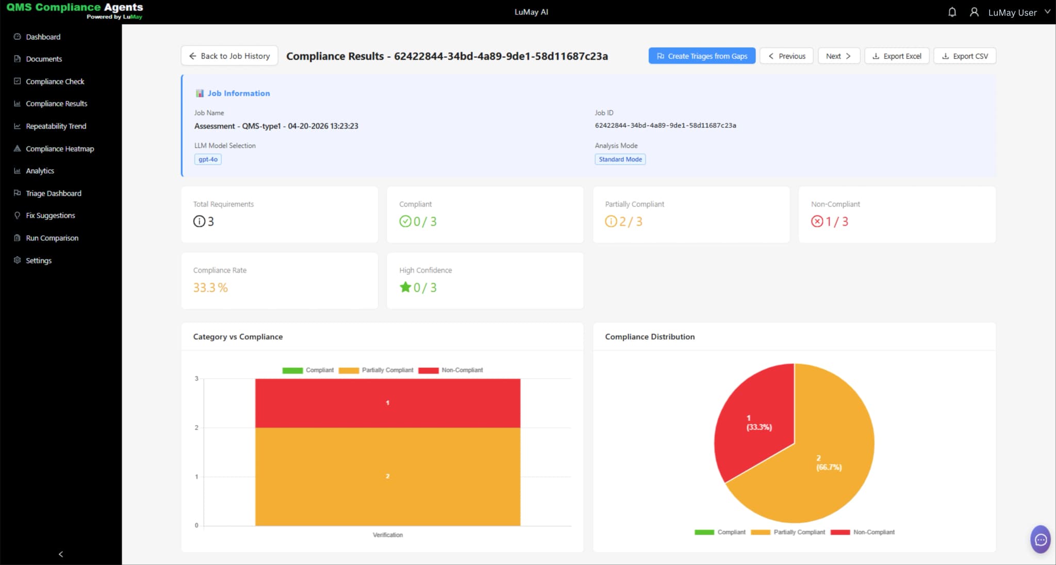This screenshot has width=1056, height=565.
Task: Click the QMS Compliance Agents logo
Action: point(75,11)
